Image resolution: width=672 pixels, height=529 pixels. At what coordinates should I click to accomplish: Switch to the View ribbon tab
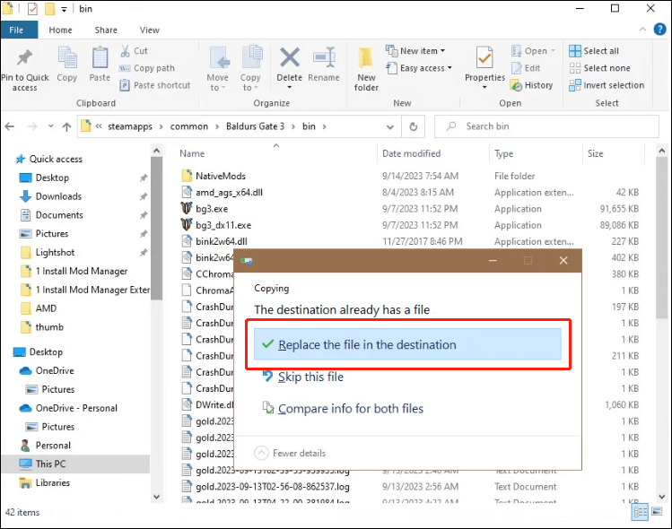point(149,30)
